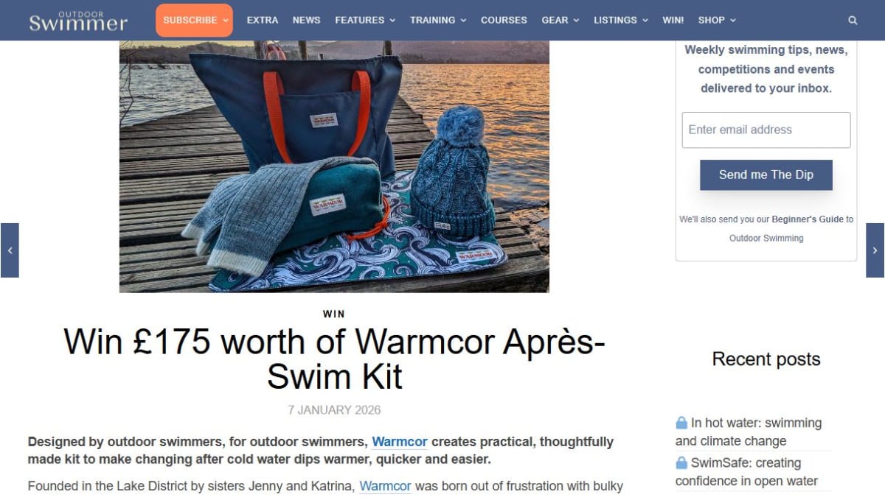The image size is (885, 497).
Task: Open the Extra menu item
Action: 263,20
